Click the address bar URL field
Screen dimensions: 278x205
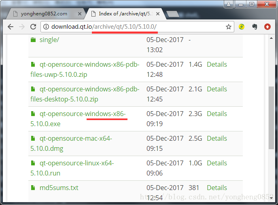pos(137,27)
